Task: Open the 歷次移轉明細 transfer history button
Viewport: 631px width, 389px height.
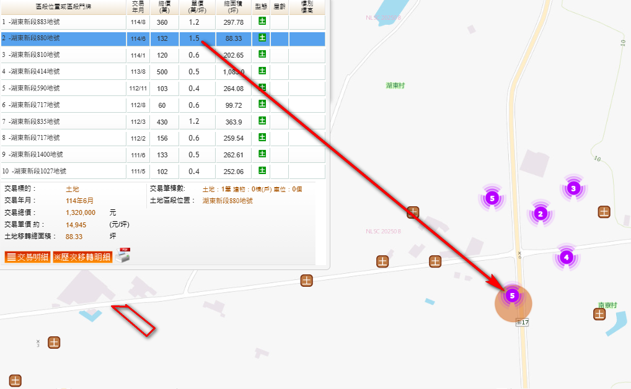Action: pyautogui.click(x=82, y=257)
